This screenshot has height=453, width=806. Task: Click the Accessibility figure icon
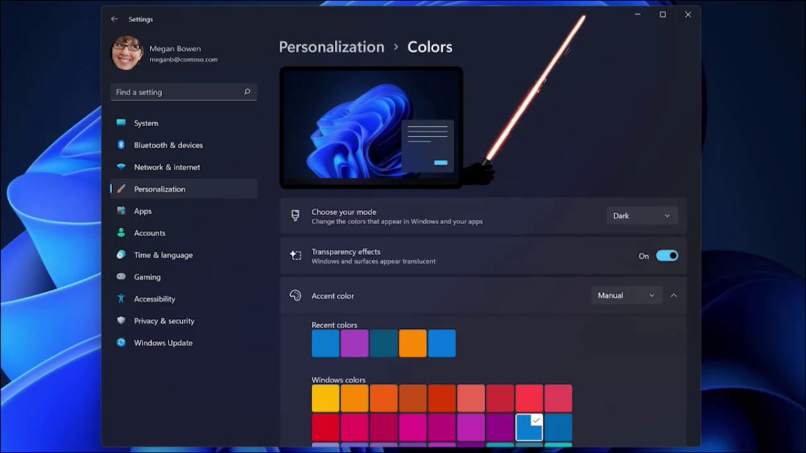coord(121,299)
